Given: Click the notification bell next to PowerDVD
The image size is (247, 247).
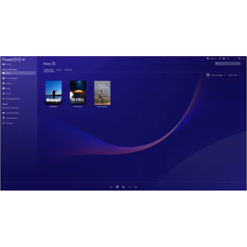Looking at the screenshot, I should click(24, 60).
